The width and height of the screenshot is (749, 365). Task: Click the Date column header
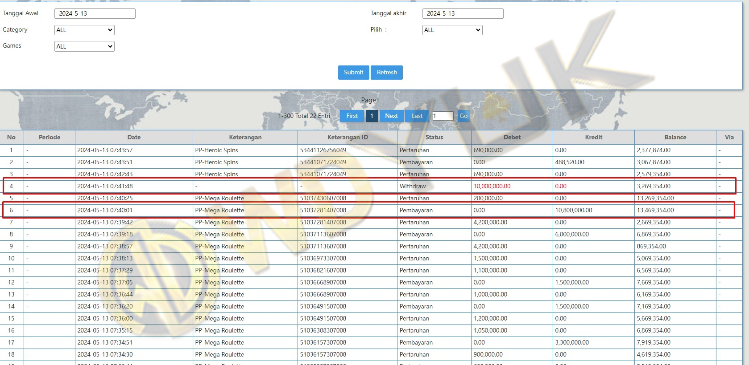click(x=134, y=138)
